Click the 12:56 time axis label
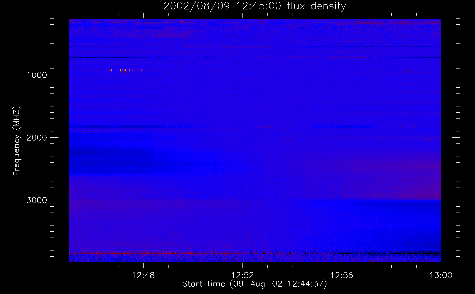475x294 pixels. tap(342, 275)
